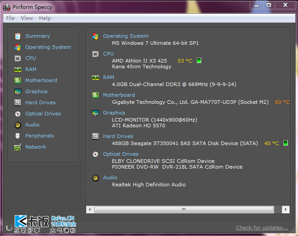Image resolution: width=298 pixels, height=236 pixels.
Task: Click the Motherboard heading link in main panel
Action: point(119,95)
